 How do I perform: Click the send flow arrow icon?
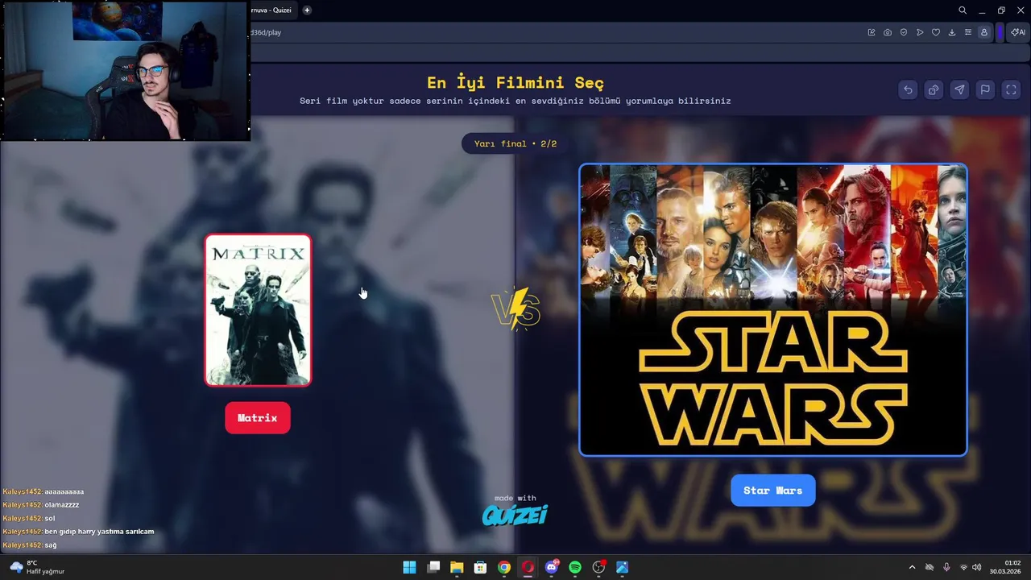click(920, 32)
